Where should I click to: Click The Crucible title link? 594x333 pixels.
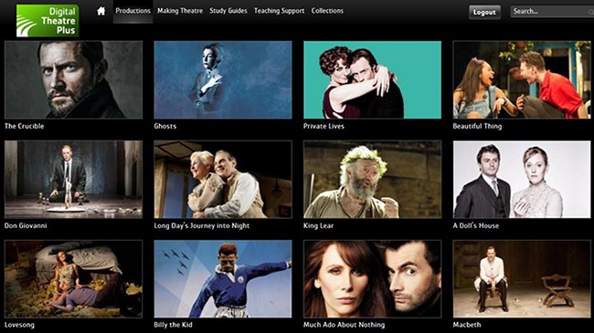tap(25, 126)
